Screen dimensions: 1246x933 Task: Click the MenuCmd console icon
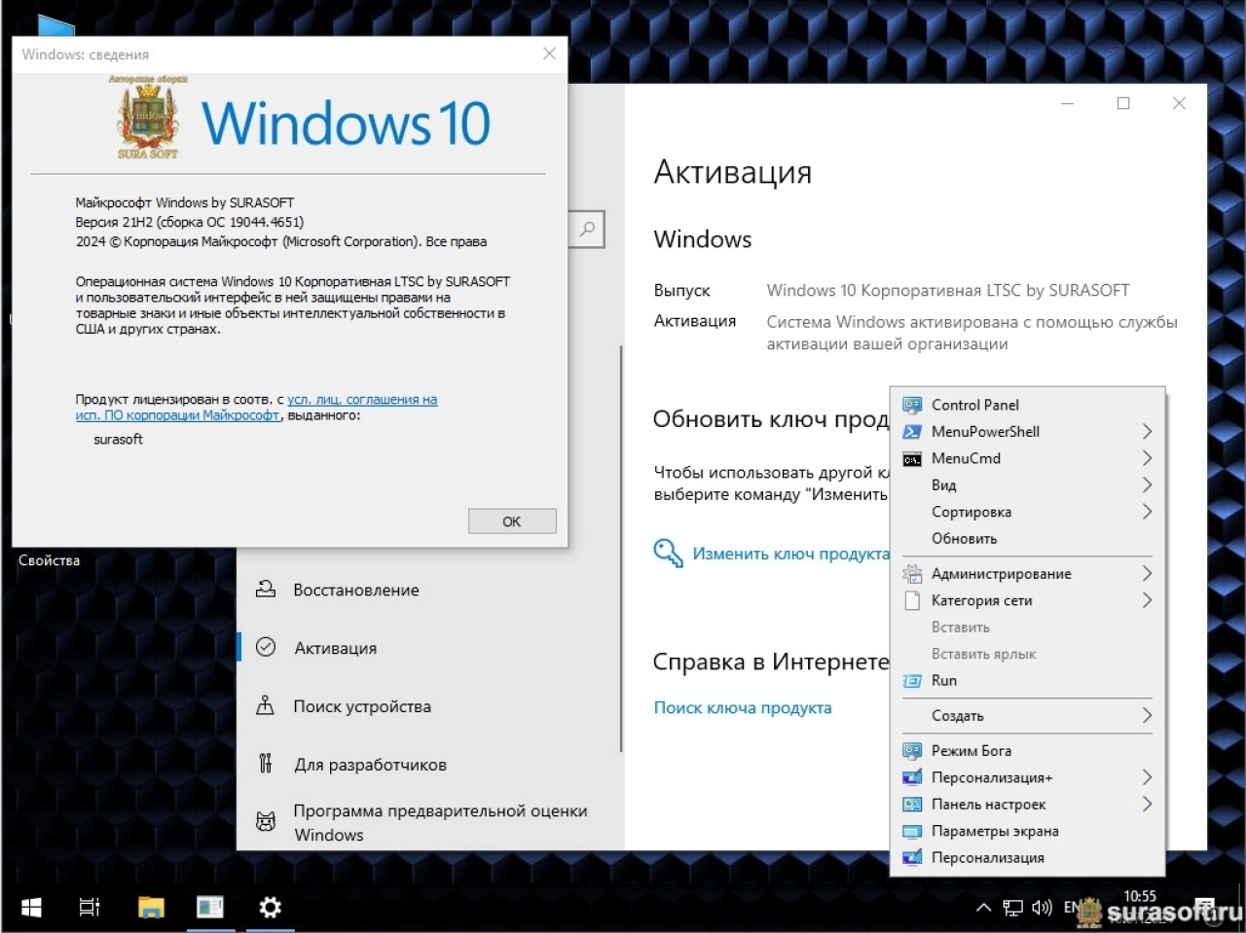pyautogui.click(x=912, y=458)
